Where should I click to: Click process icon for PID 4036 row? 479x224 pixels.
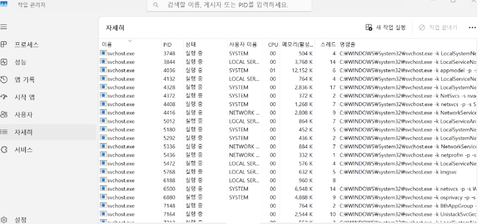pos(103,70)
